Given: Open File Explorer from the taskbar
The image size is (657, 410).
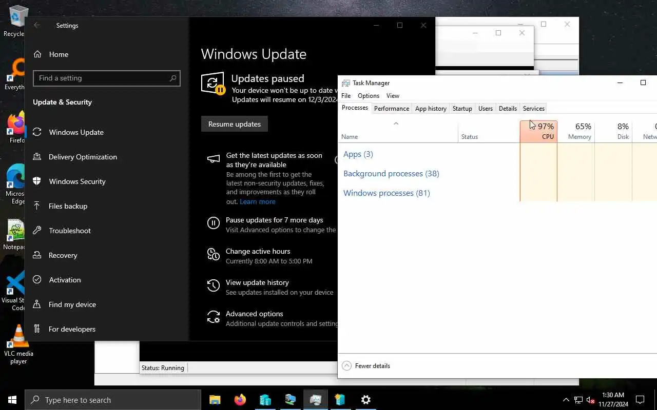Looking at the screenshot, I should 215,400.
